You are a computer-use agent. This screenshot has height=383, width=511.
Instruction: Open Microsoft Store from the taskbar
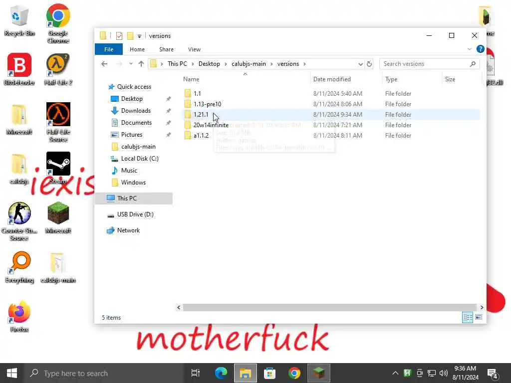click(270, 373)
